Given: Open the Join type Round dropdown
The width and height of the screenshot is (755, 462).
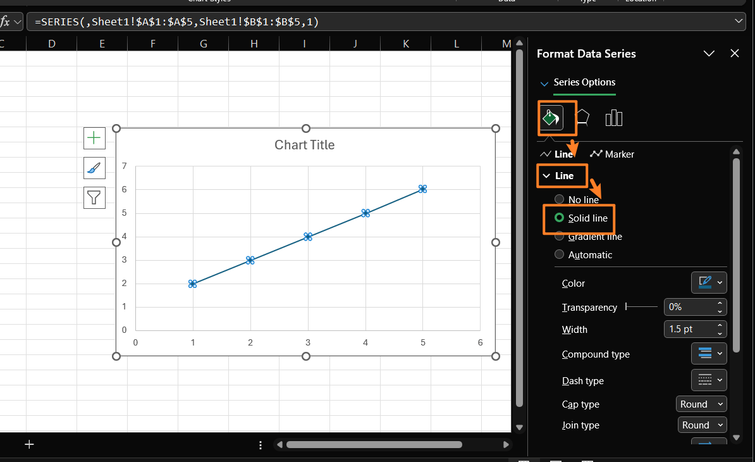Looking at the screenshot, I should coord(702,425).
